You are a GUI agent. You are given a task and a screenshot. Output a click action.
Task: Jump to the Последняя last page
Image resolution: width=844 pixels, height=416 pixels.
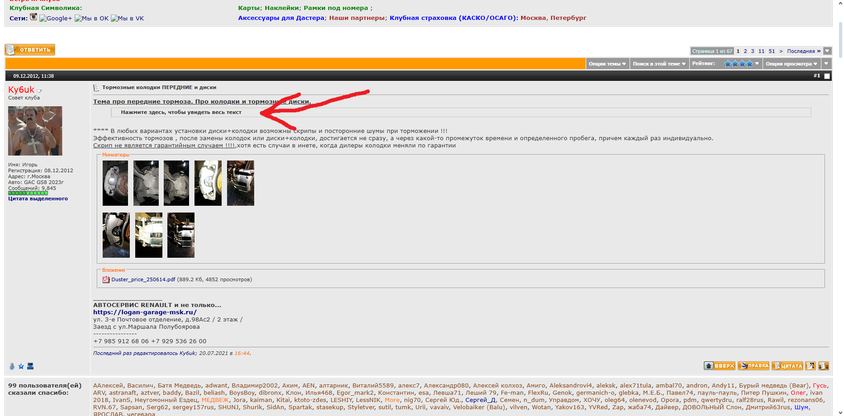point(803,51)
